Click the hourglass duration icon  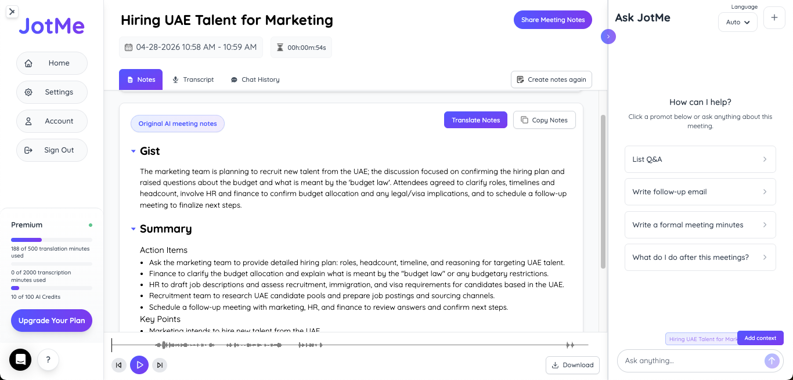(x=280, y=48)
